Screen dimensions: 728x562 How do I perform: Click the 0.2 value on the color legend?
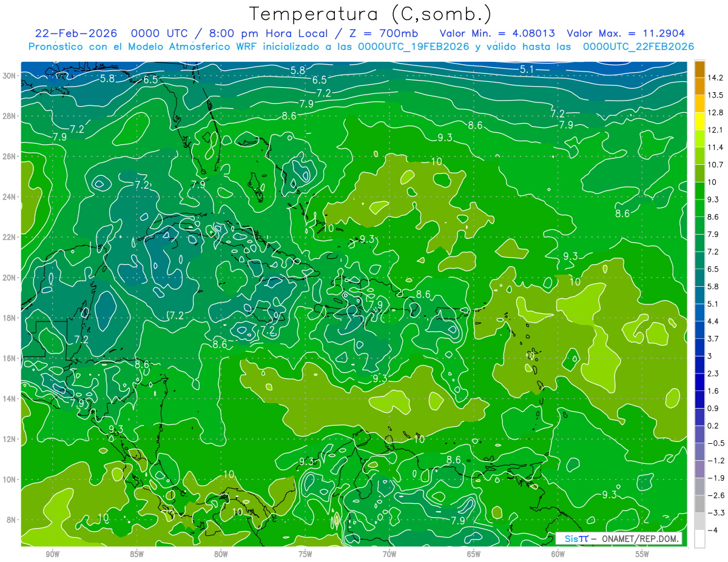[713, 426]
